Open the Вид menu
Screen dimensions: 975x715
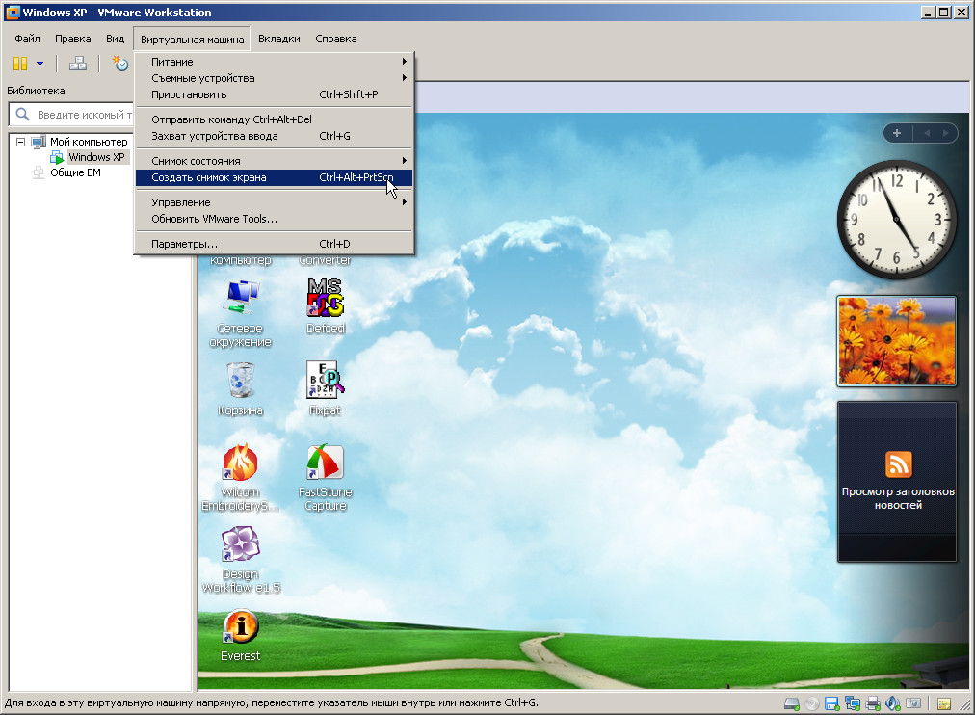115,39
